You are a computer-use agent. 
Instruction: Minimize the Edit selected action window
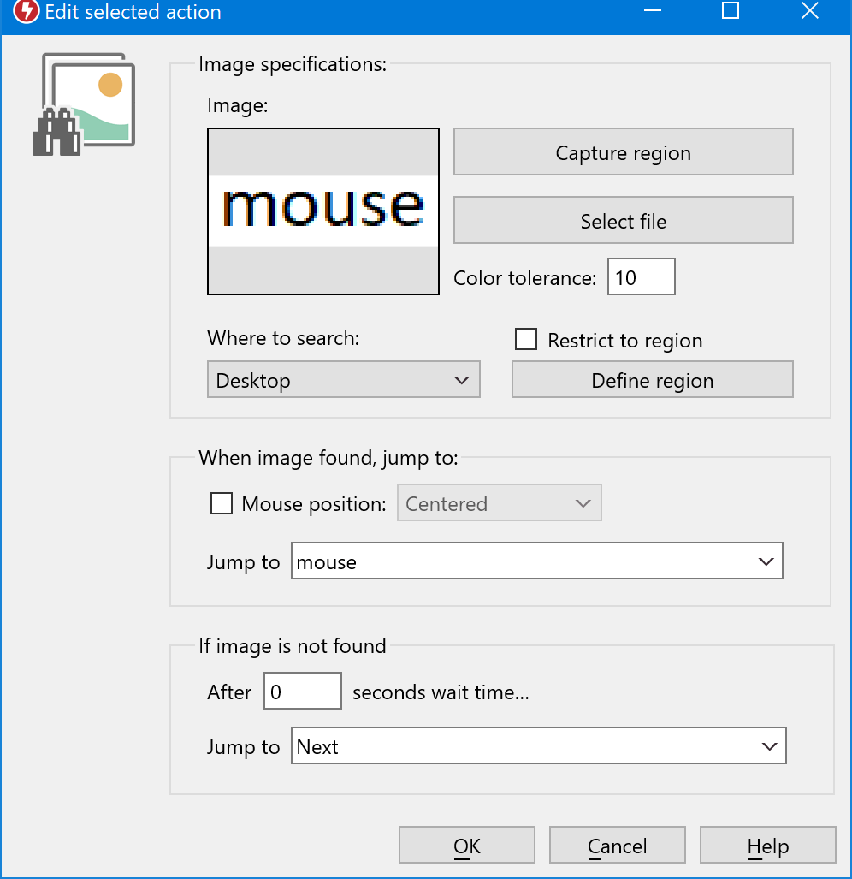[x=653, y=11]
